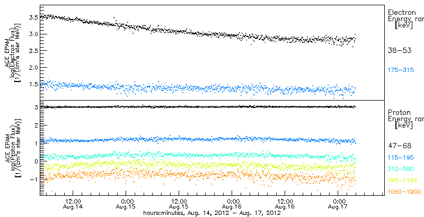Click the 1.5 tick label on electron axis
This screenshot has height=217, width=424.
pyautogui.click(x=33, y=84)
